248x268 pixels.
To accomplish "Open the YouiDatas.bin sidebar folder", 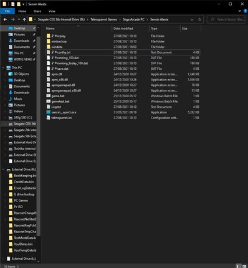I will (x=23, y=244).
